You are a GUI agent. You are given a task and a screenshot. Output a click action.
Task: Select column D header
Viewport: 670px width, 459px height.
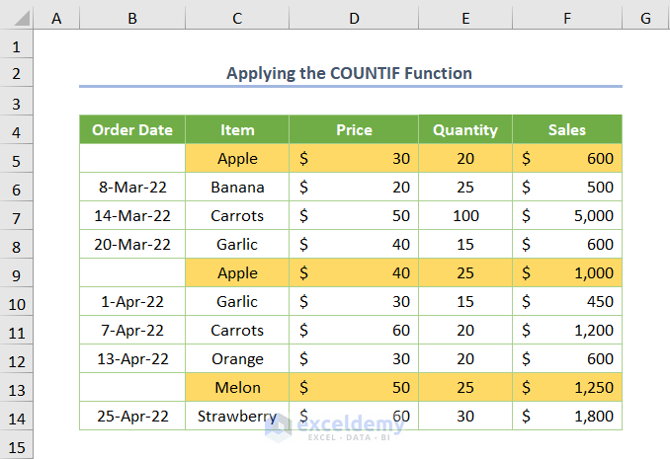click(x=354, y=18)
